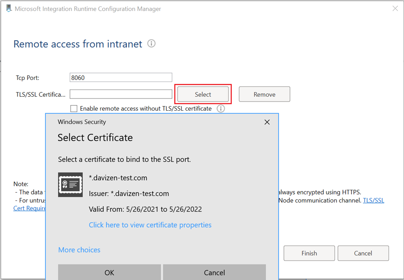Screen dimensions: 404x280
Task: Click the Remove button
Action: tap(264, 94)
